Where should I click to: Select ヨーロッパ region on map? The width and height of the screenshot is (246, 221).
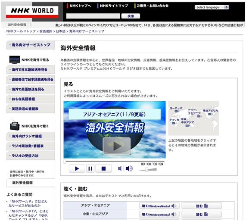176,109
